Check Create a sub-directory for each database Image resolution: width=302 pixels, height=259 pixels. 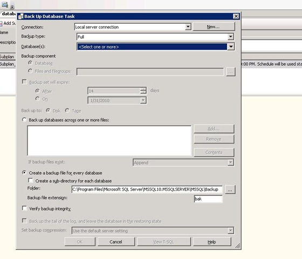pyautogui.click(x=30, y=181)
